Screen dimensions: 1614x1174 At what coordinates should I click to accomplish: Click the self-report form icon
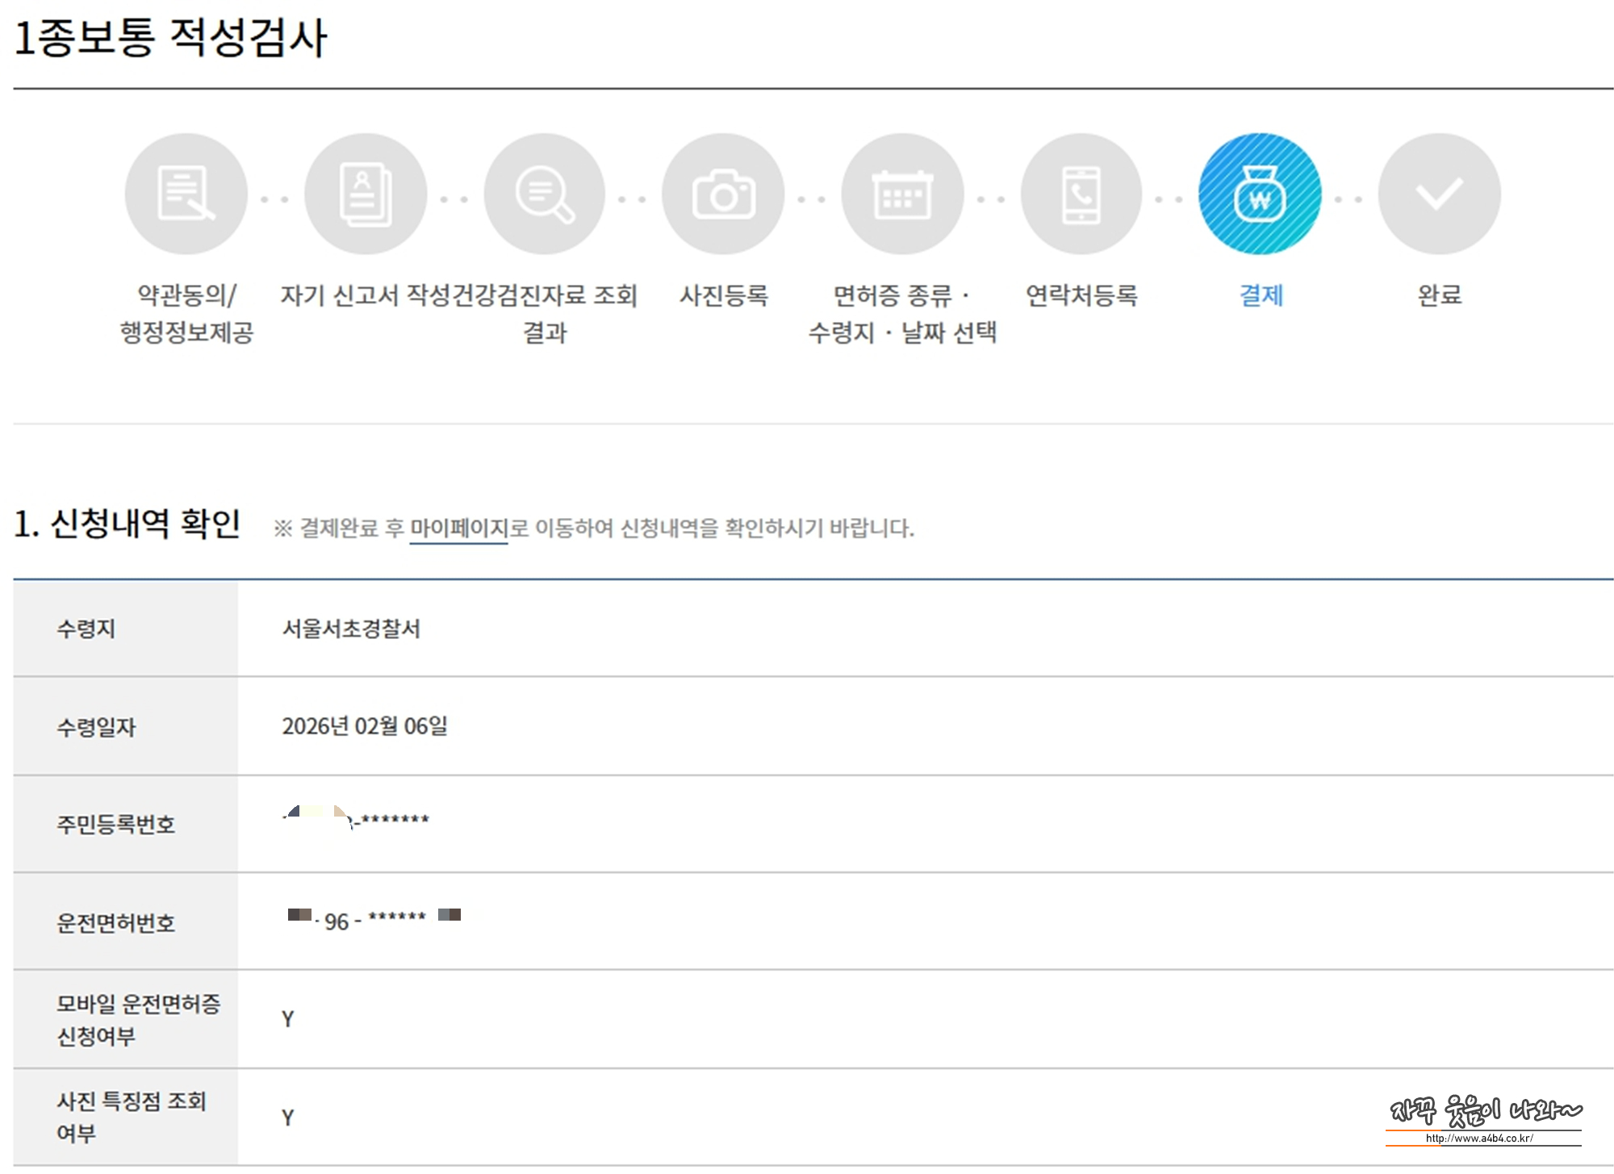[365, 194]
